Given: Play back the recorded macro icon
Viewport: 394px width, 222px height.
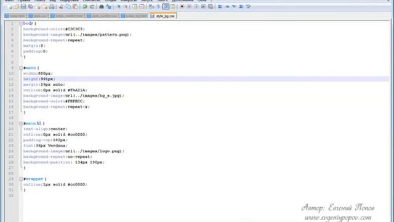Looking at the screenshot, I should [x=196, y=7].
